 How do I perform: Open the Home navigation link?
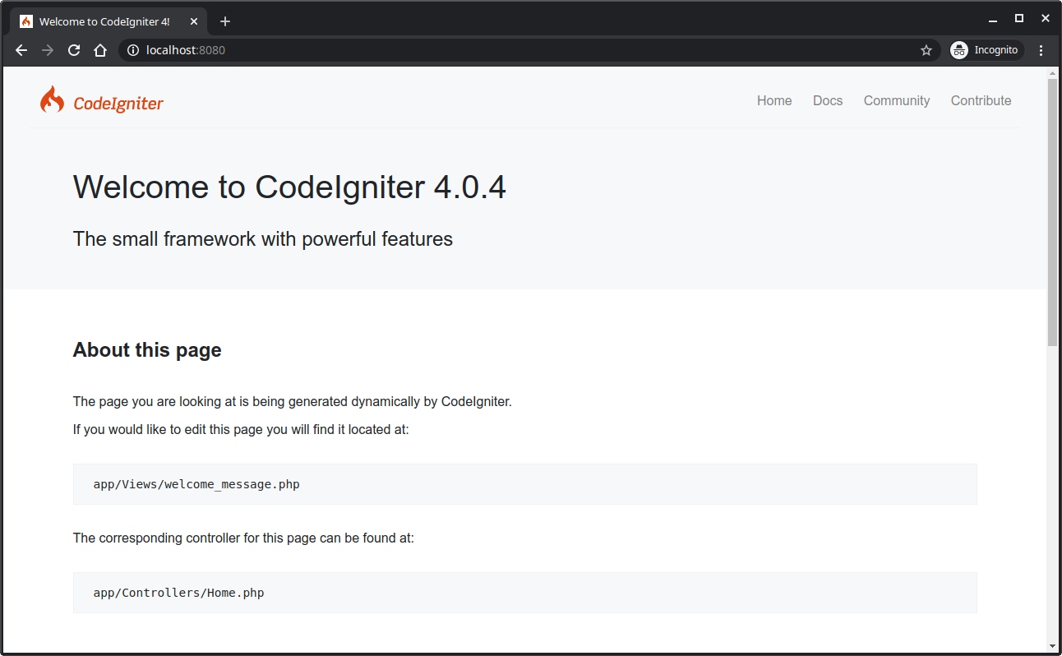[x=774, y=100]
